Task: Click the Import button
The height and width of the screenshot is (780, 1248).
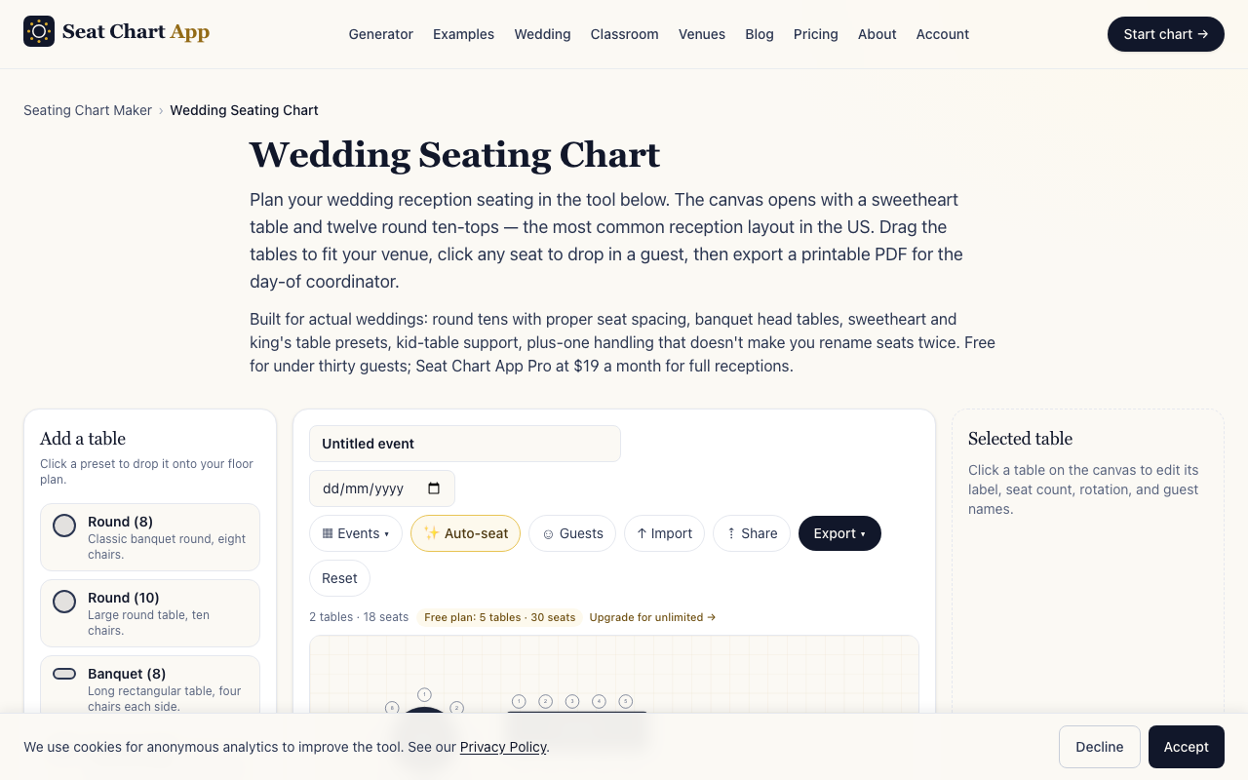Action: [664, 533]
